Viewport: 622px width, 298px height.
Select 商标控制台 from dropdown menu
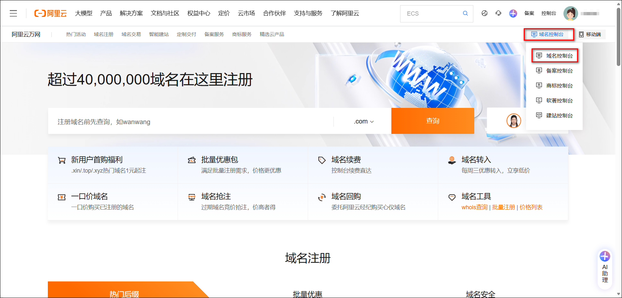[x=559, y=86]
